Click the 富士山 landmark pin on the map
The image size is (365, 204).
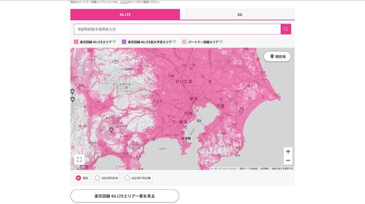point(111,130)
